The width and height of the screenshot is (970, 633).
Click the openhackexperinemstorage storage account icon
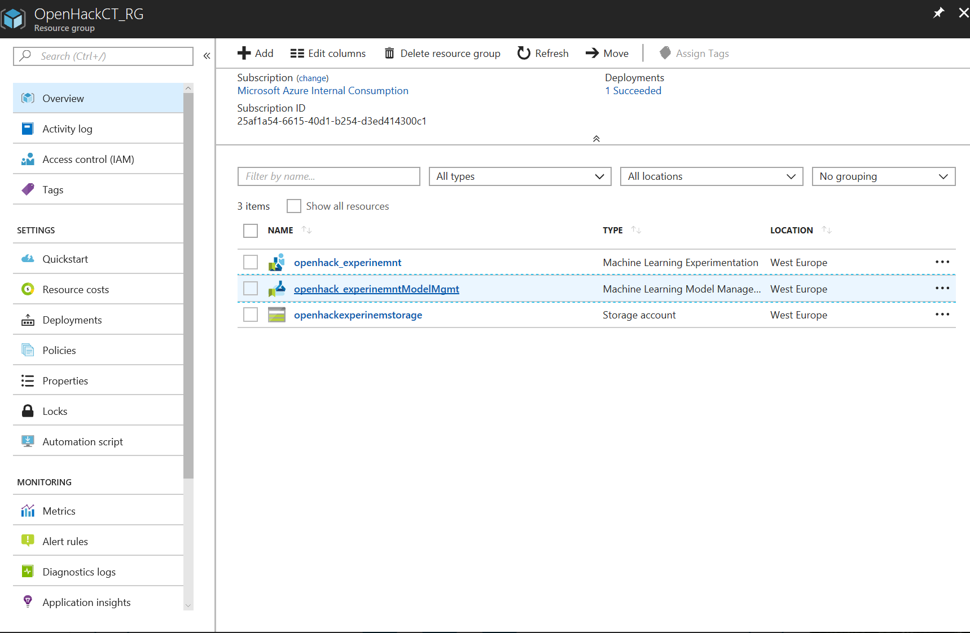[276, 315]
